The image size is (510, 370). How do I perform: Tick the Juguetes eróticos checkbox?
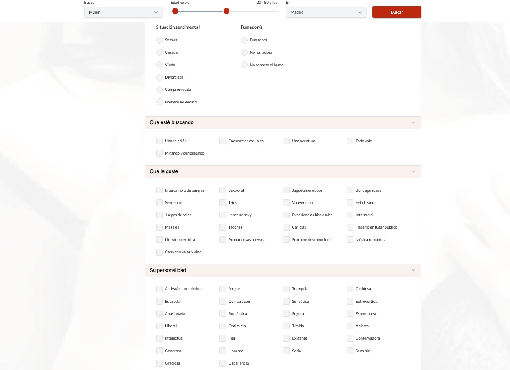[286, 190]
